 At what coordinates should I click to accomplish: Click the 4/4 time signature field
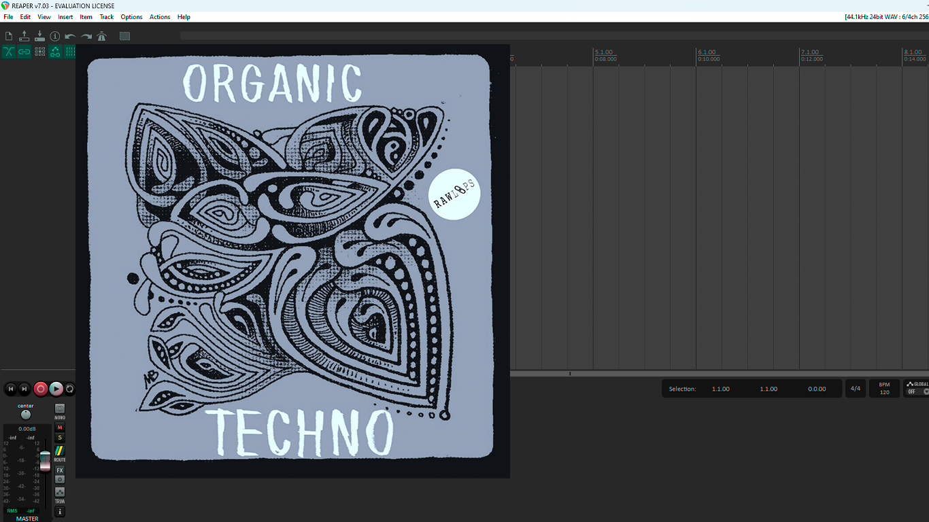[x=856, y=389]
